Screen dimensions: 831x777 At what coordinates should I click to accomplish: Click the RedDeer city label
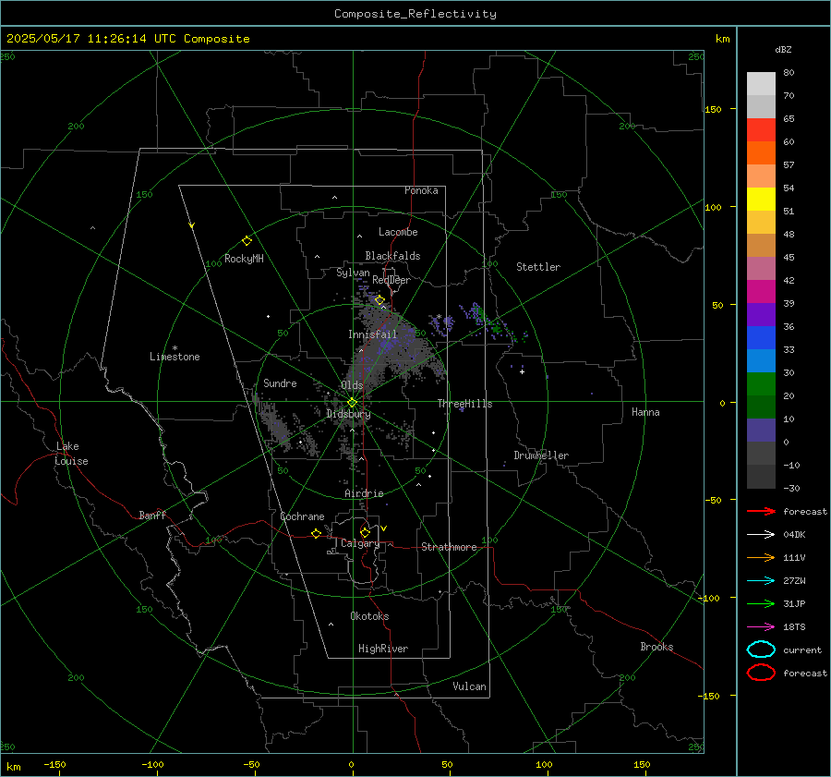pyautogui.click(x=391, y=280)
